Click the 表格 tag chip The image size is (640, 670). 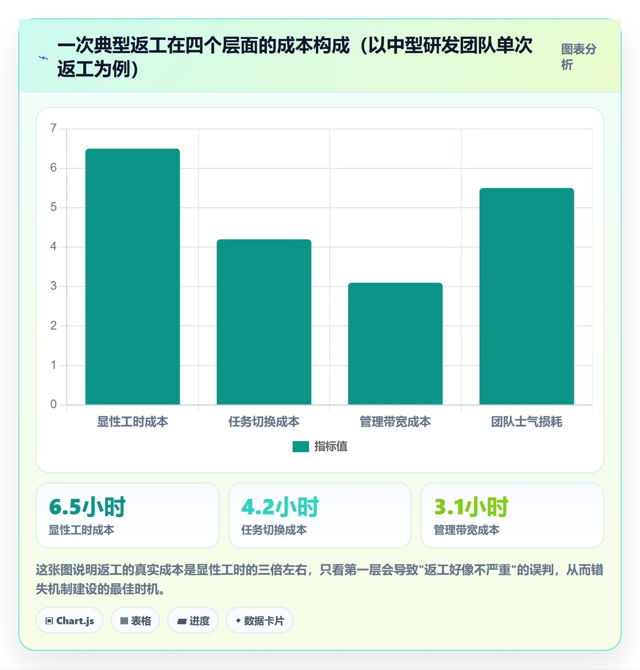[135, 621]
